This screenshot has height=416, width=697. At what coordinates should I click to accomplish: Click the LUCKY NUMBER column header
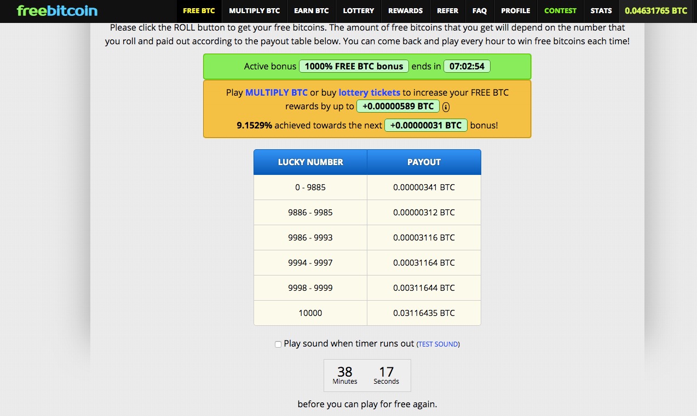(310, 162)
